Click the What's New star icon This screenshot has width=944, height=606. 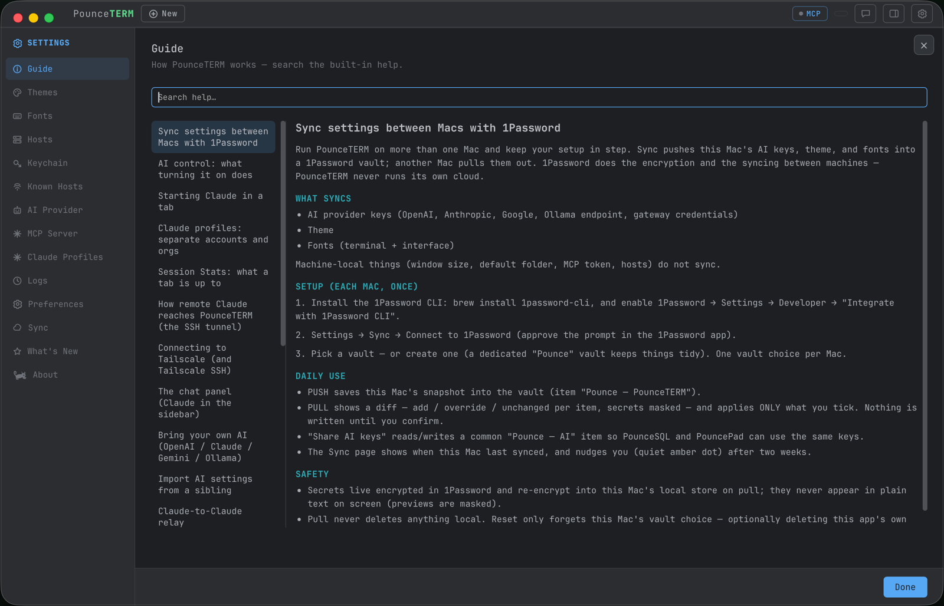point(17,351)
